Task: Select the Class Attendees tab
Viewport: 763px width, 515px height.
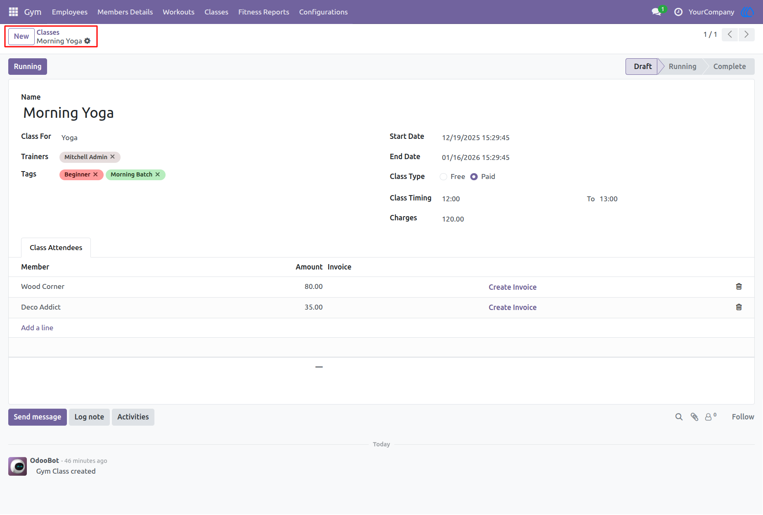Action: tap(56, 248)
